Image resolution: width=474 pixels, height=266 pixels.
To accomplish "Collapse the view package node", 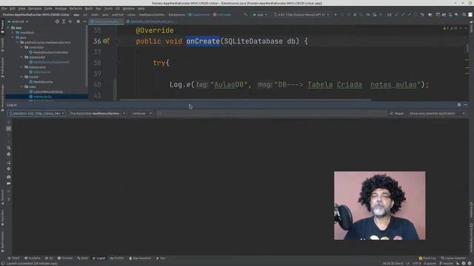I will (21, 86).
